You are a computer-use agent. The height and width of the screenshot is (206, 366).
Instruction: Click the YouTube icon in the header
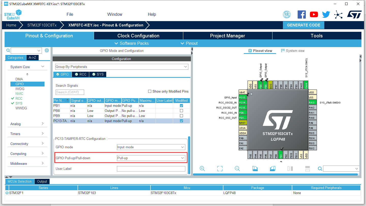point(314,14)
